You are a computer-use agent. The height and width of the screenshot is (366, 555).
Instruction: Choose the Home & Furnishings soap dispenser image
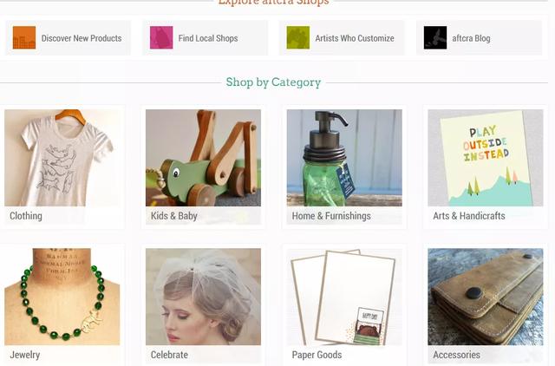tap(344, 158)
